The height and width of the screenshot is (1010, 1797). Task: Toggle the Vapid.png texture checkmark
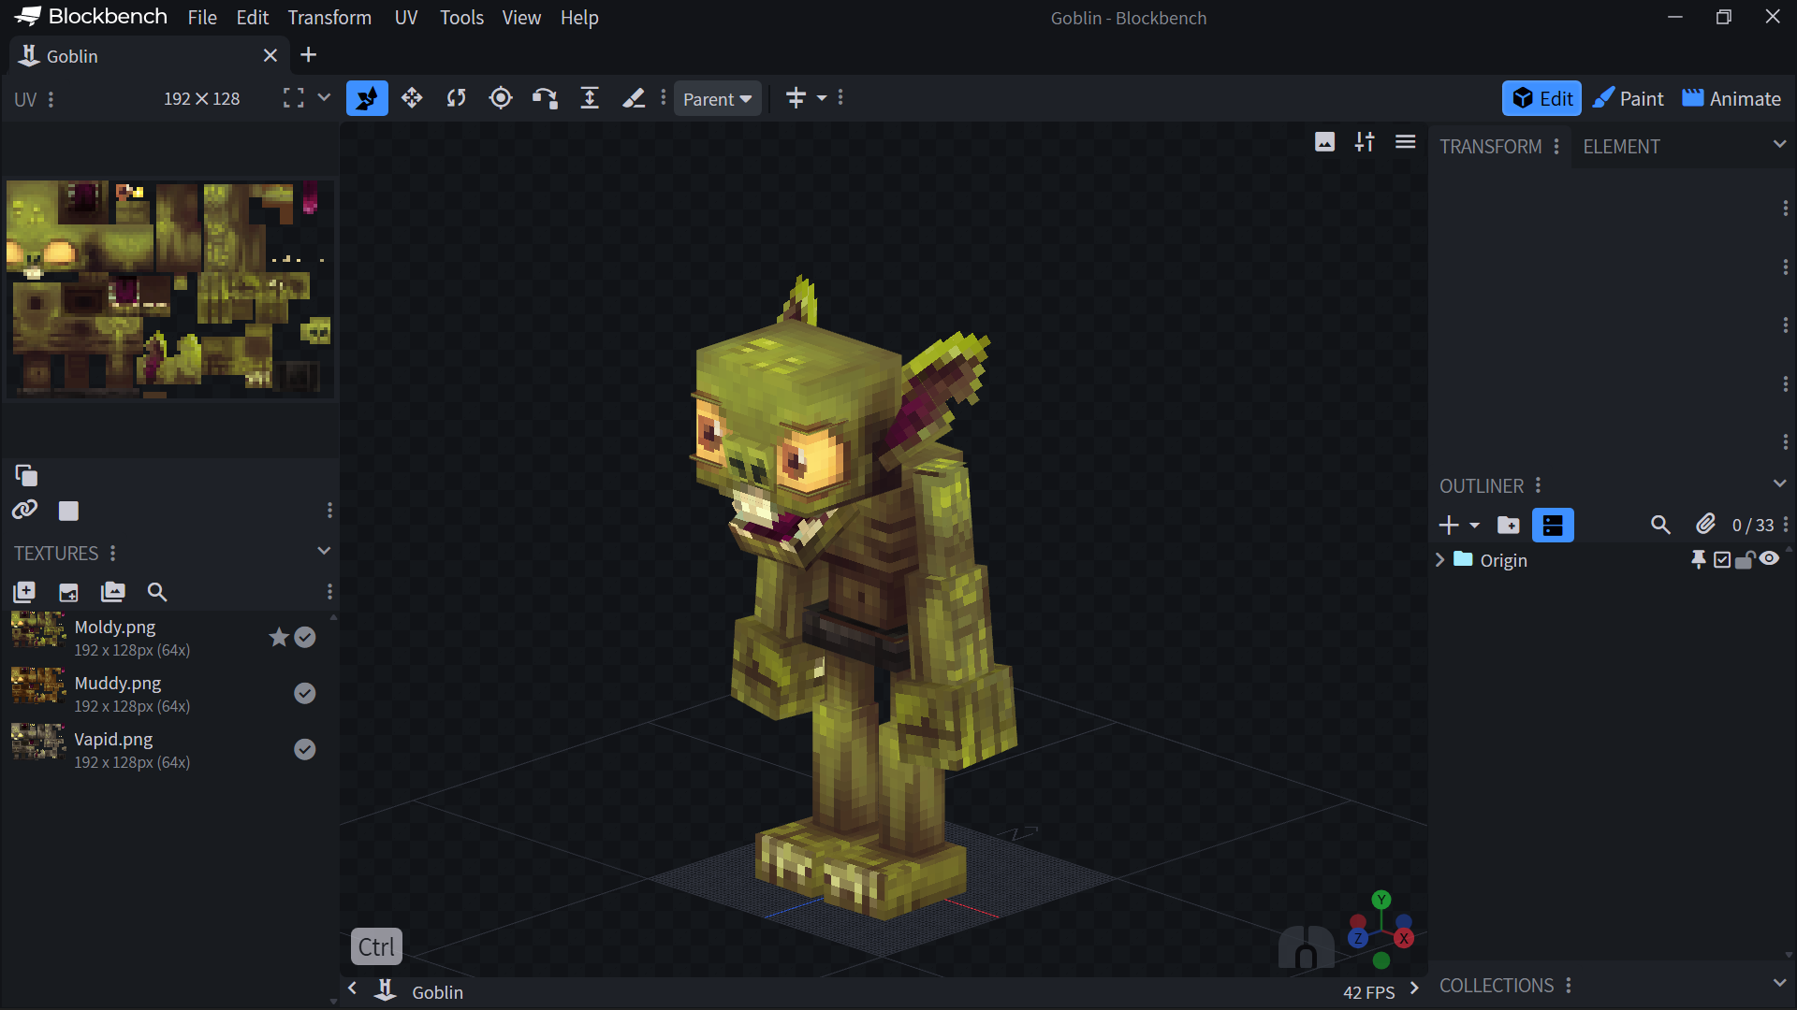(x=304, y=749)
